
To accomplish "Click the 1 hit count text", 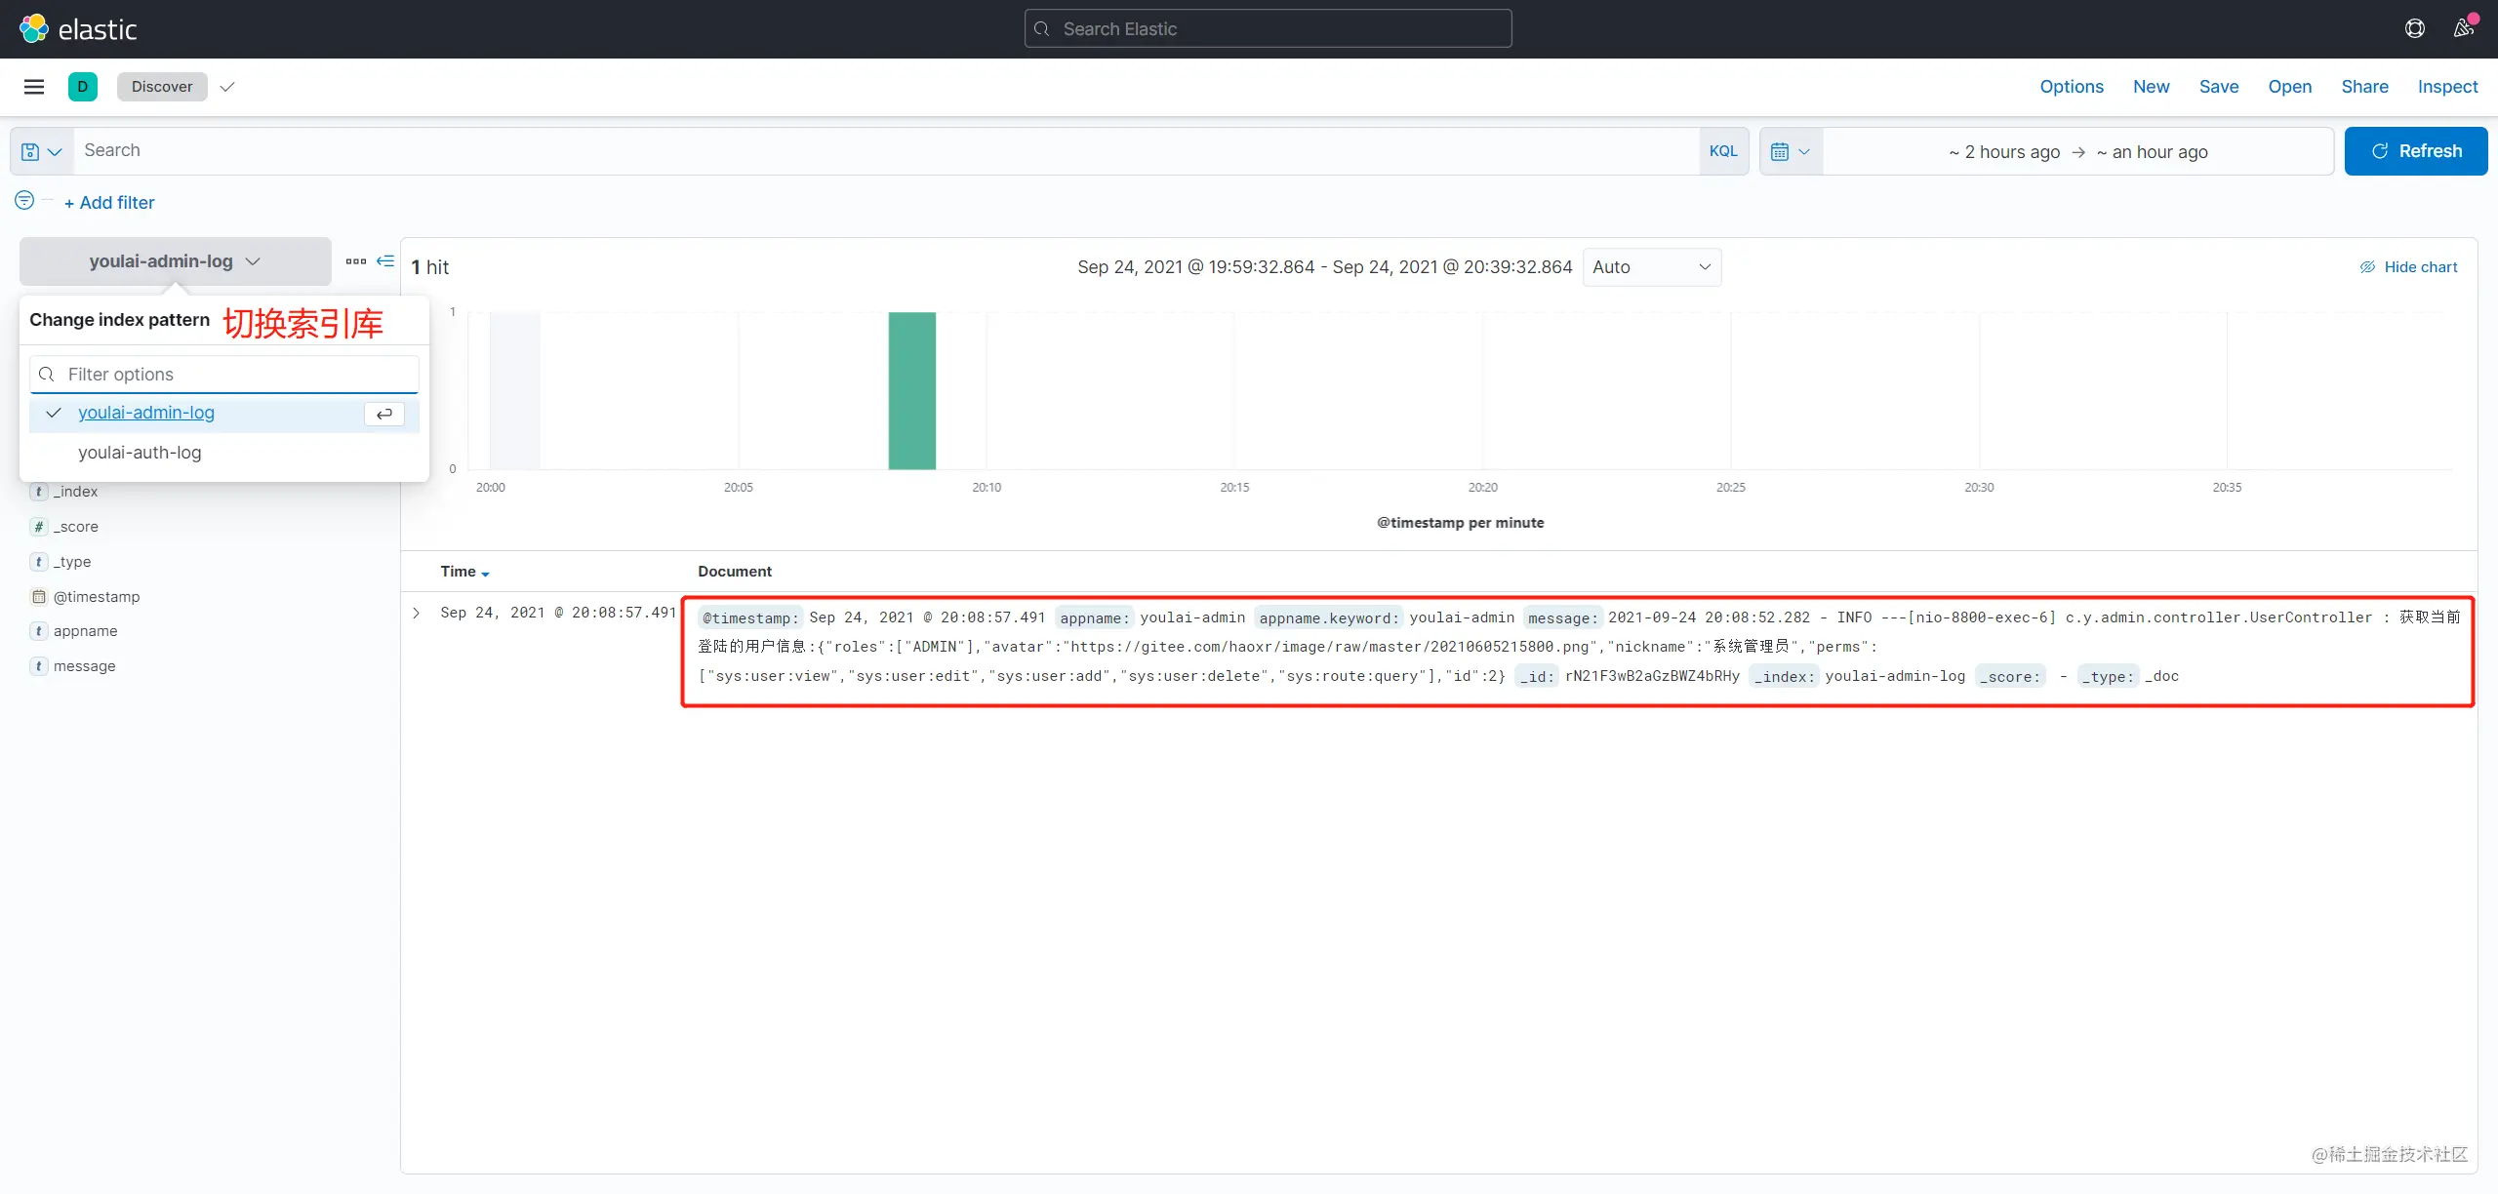I will pos(430,267).
